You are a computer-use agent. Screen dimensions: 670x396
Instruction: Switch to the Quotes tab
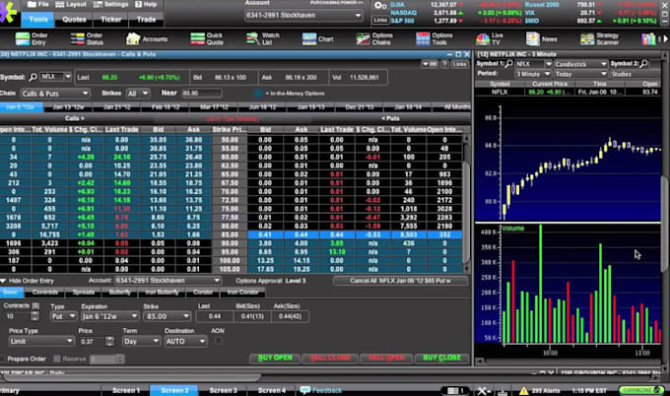[x=74, y=20]
